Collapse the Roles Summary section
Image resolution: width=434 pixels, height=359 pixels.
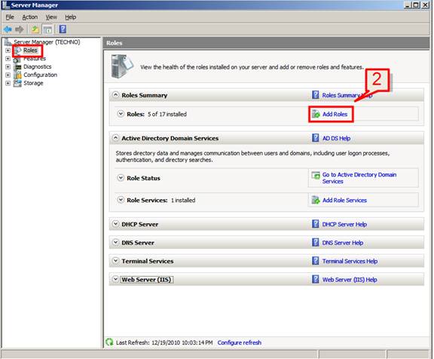point(116,95)
